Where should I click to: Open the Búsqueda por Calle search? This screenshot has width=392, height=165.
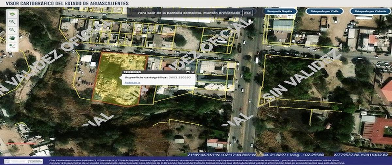coord(324,11)
